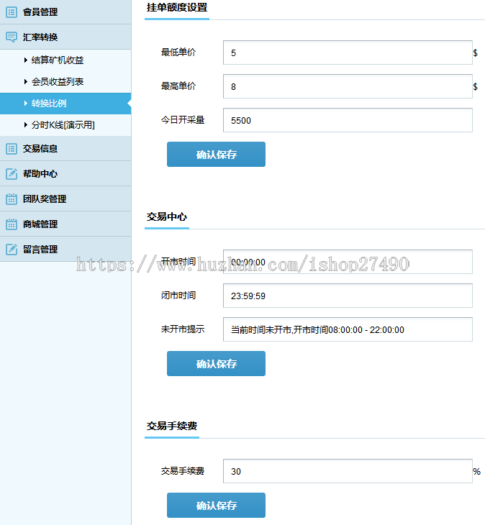Click the 交易中心 section heading
The image size is (485, 525).
167,216
